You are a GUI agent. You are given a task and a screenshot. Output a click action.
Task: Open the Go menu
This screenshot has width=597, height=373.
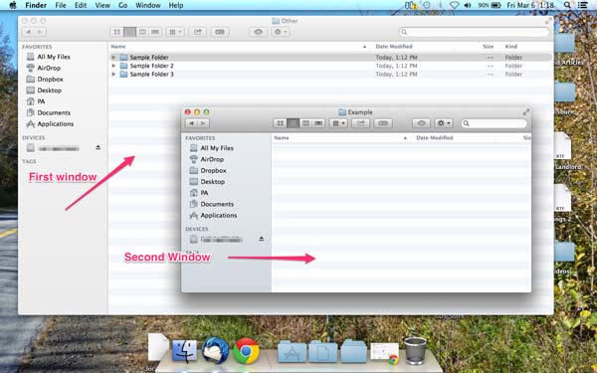122,5
